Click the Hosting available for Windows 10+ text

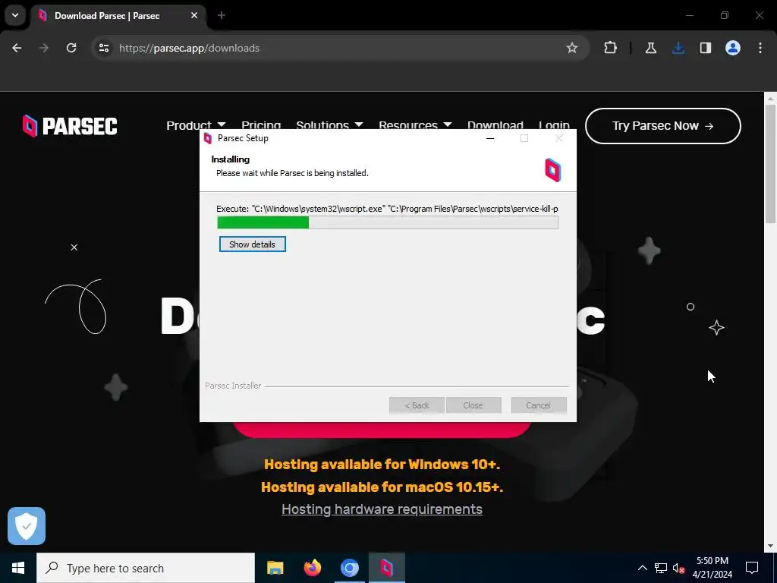point(382,465)
